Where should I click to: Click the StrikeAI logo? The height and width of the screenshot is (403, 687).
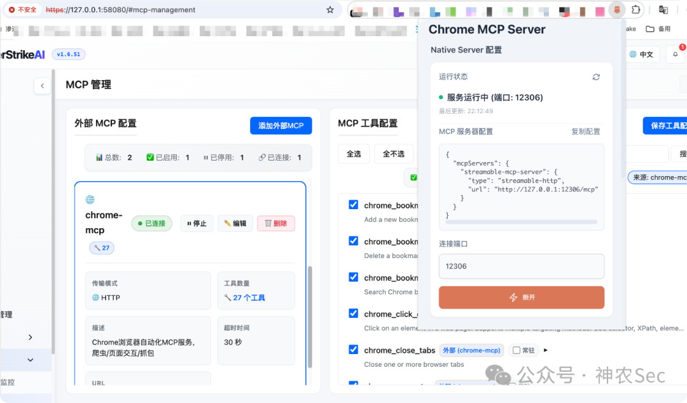pos(23,55)
